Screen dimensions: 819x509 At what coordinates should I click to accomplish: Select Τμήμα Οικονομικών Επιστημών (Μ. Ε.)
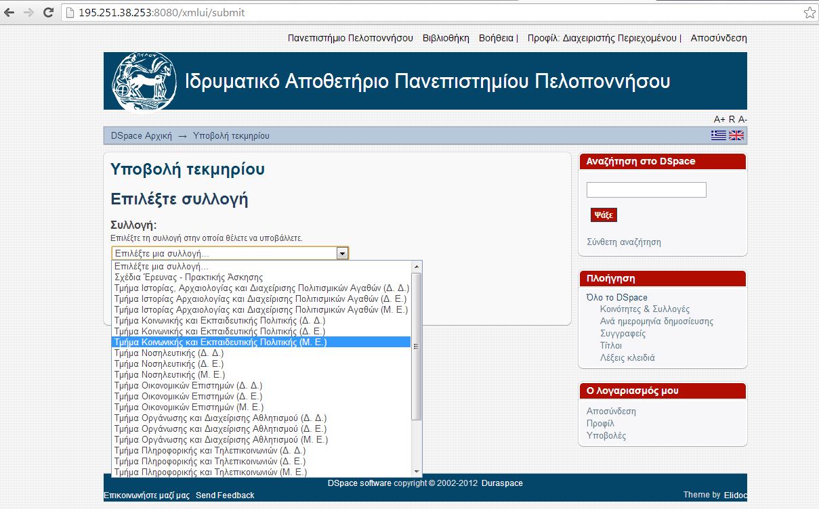pyautogui.click(x=261, y=407)
